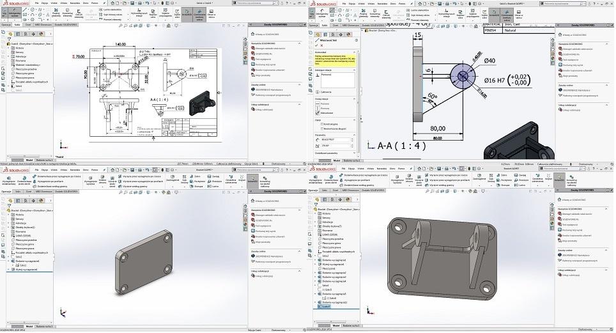Click Zoom to Fit icon above top-left viewport
The image size is (616, 333).
coord(121,26)
